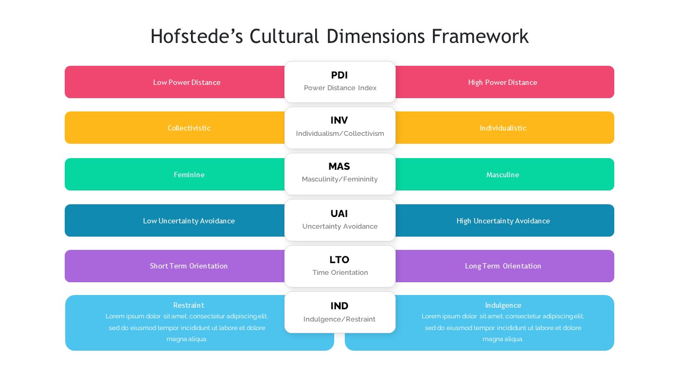
Task: Open the UAI Uncertainty Avoidance card
Action: point(339,220)
